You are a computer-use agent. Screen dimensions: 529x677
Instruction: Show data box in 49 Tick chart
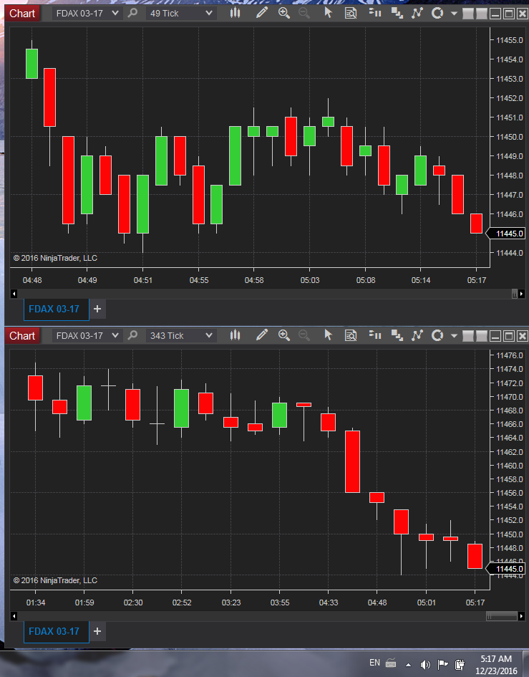pyautogui.click(x=351, y=13)
